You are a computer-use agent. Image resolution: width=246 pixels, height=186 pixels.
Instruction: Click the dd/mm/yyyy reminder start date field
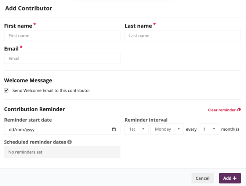(x=55, y=129)
